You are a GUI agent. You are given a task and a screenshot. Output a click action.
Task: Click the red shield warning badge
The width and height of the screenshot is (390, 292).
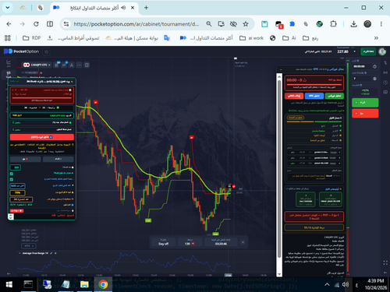pos(16,211)
